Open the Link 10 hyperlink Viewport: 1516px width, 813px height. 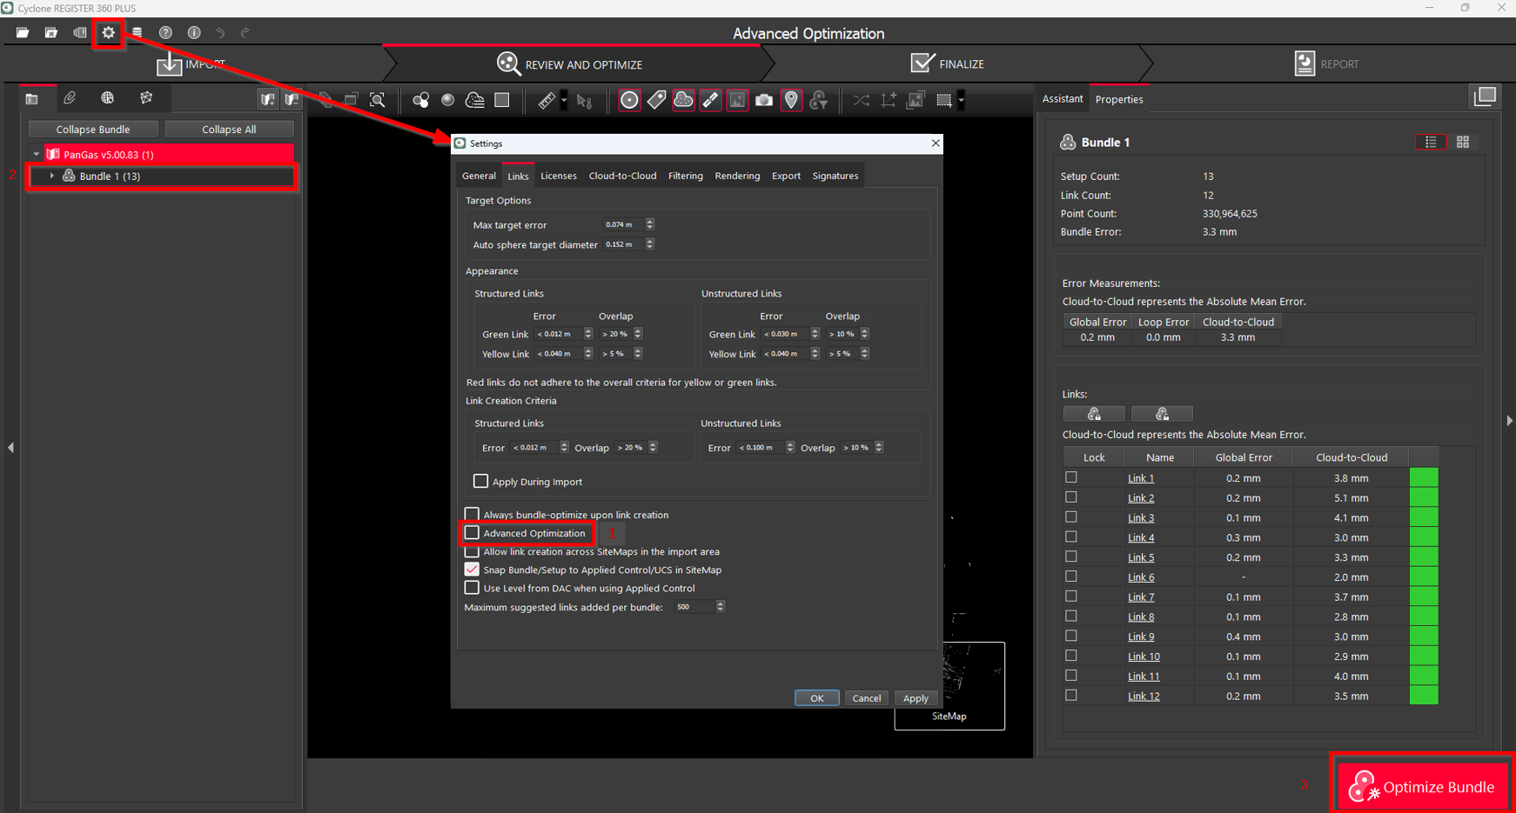[1144, 656]
